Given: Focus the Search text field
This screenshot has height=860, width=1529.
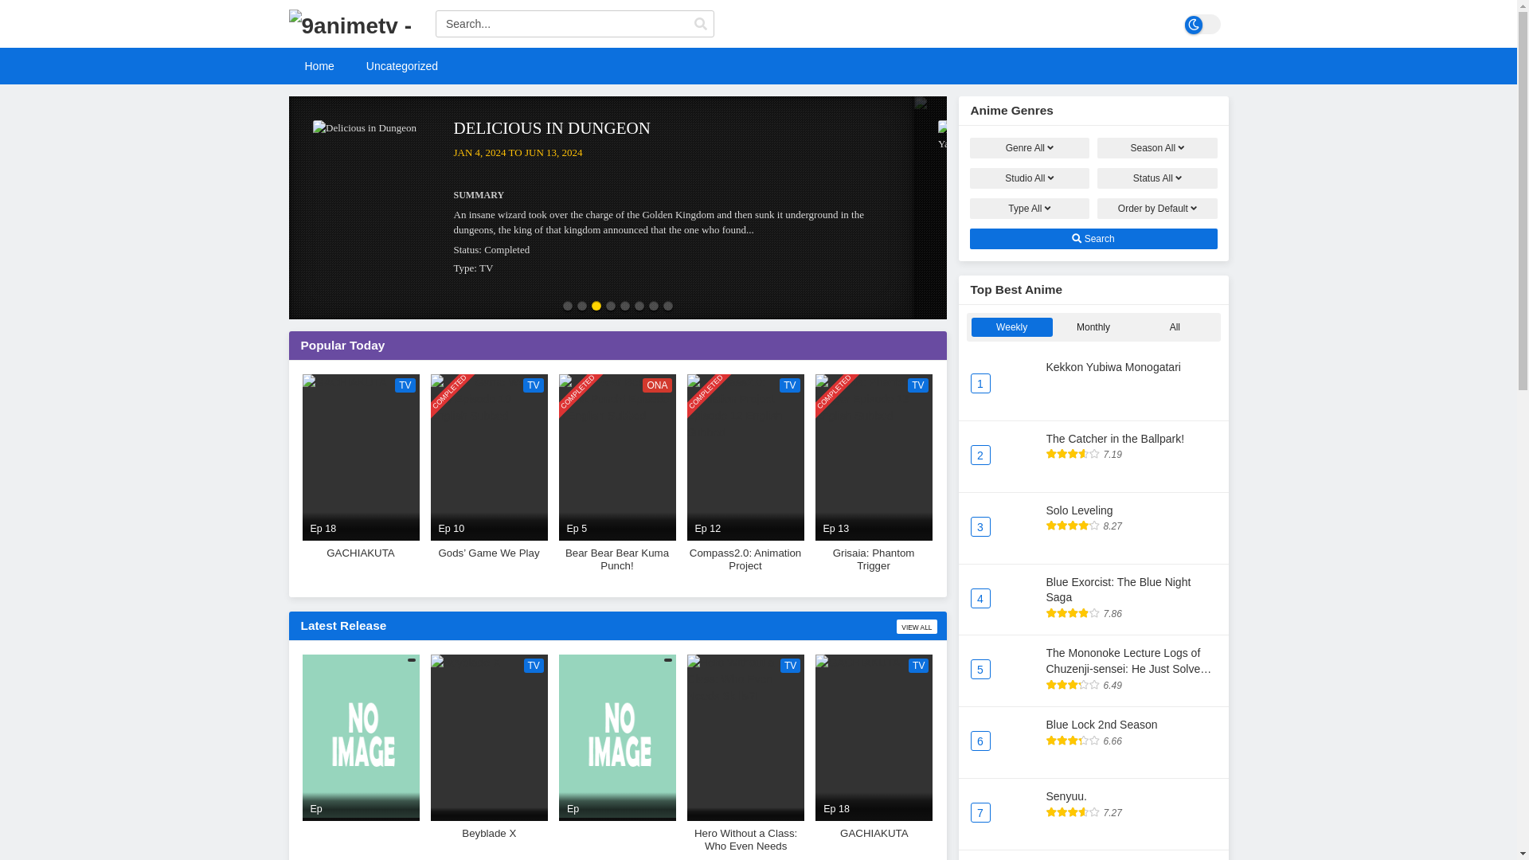Looking at the screenshot, I should (561, 24).
